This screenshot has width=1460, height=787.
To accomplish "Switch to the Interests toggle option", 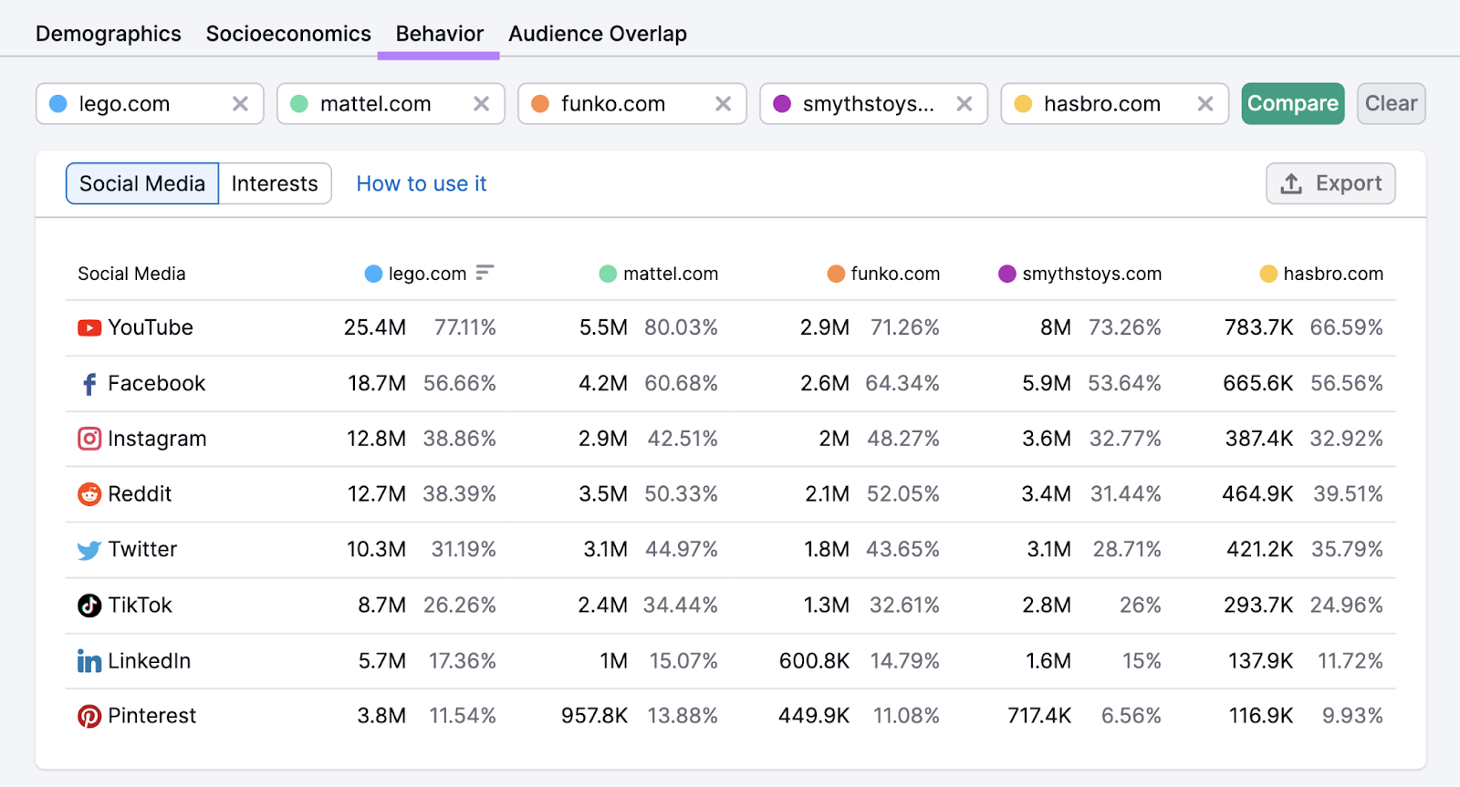I will 275,183.
